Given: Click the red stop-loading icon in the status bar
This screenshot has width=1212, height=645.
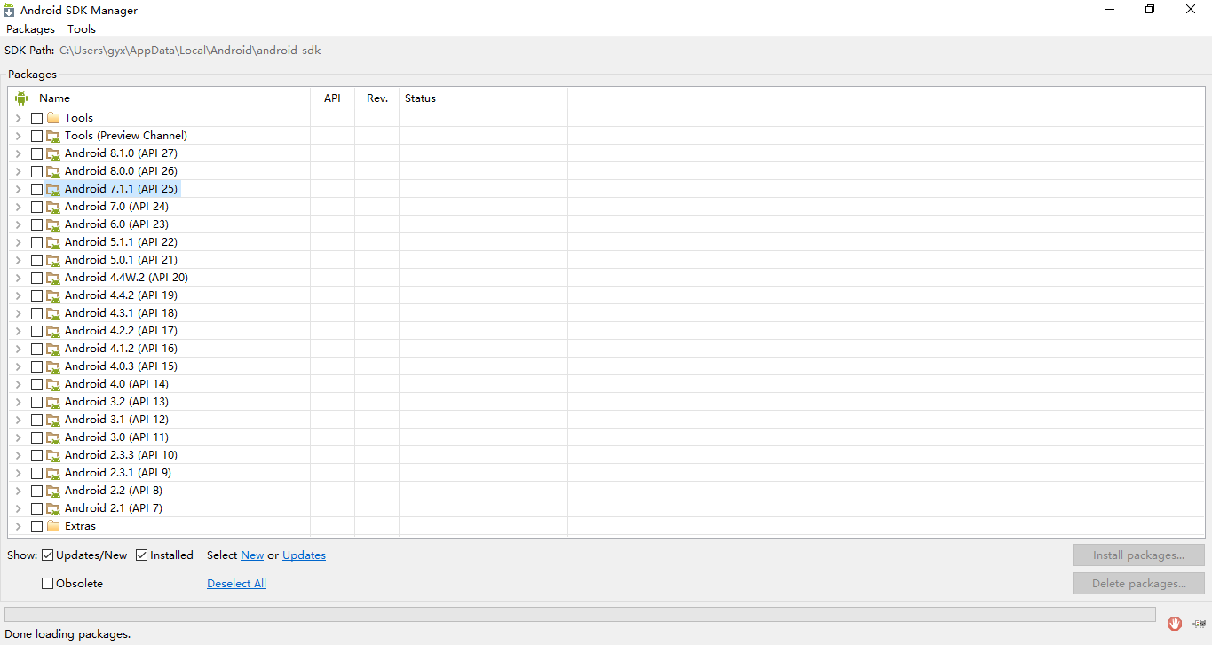Looking at the screenshot, I should pyautogui.click(x=1175, y=624).
